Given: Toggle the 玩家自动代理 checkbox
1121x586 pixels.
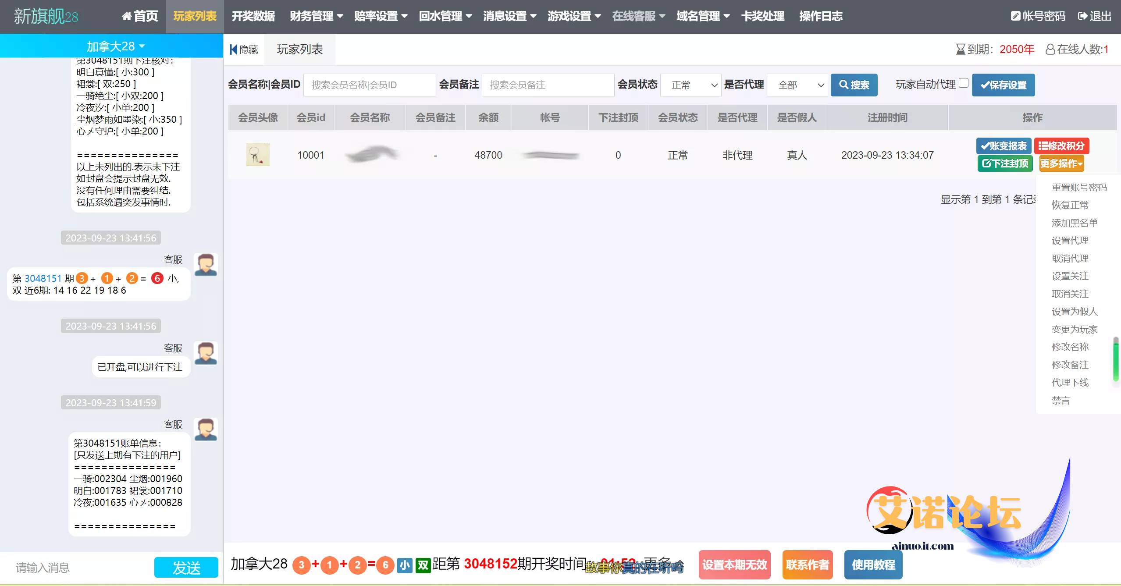Looking at the screenshot, I should pyautogui.click(x=963, y=83).
